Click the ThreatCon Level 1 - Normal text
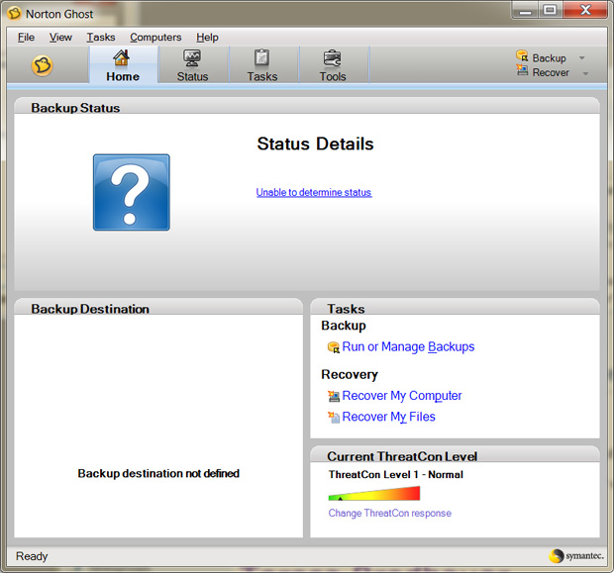 point(396,474)
